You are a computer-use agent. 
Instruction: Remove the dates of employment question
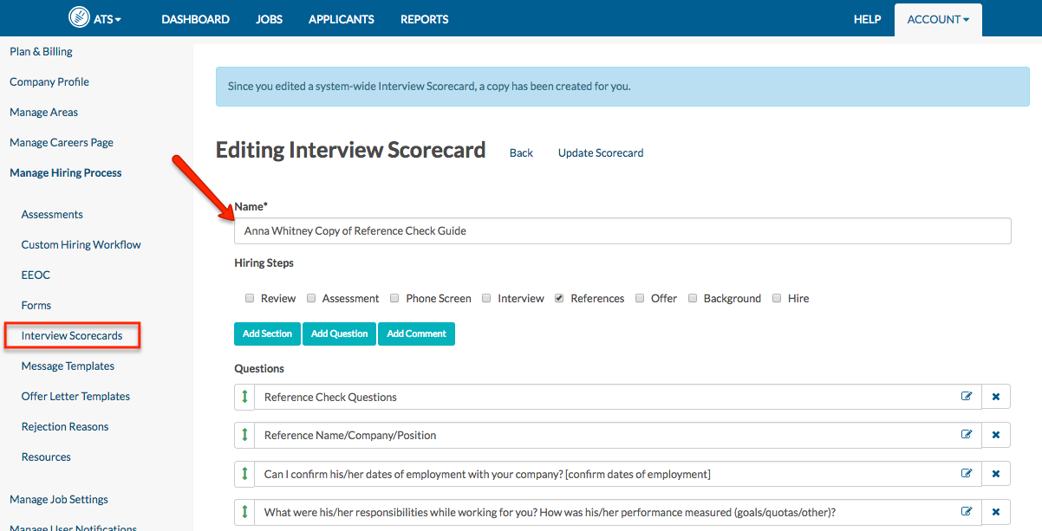(x=995, y=474)
